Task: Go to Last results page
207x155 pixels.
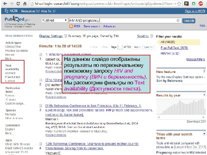Action: pyautogui.click(x=149, y=47)
